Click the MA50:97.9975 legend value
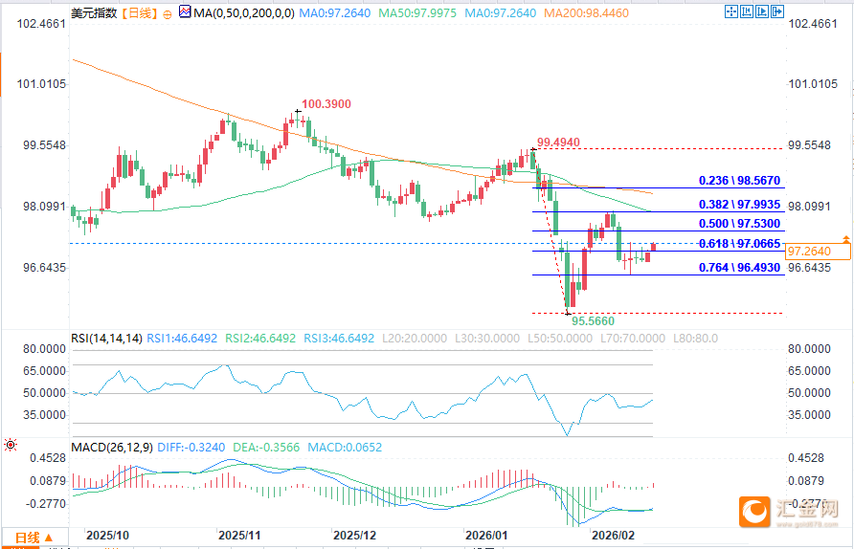This screenshot has width=854, height=549. click(x=417, y=13)
